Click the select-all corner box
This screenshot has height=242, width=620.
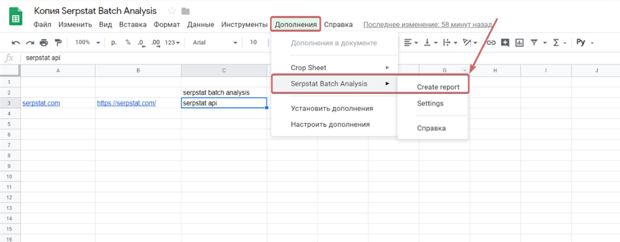pyautogui.click(x=10, y=70)
